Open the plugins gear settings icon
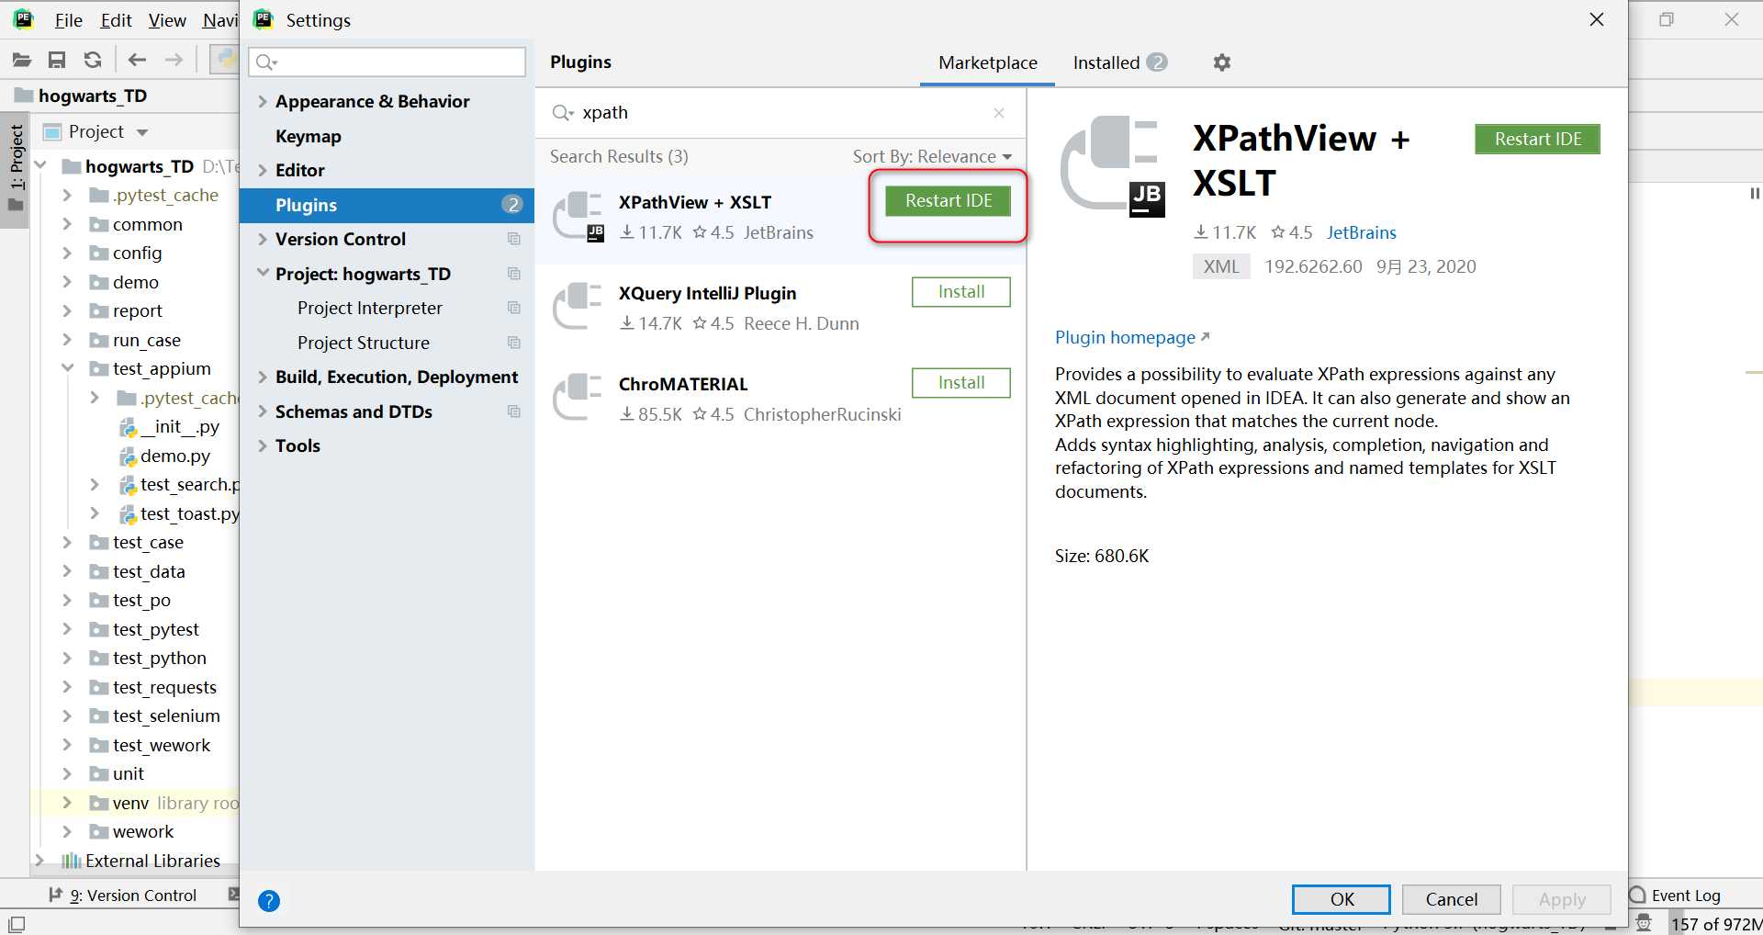Viewport: 1763px width, 935px height. click(x=1221, y=62)
